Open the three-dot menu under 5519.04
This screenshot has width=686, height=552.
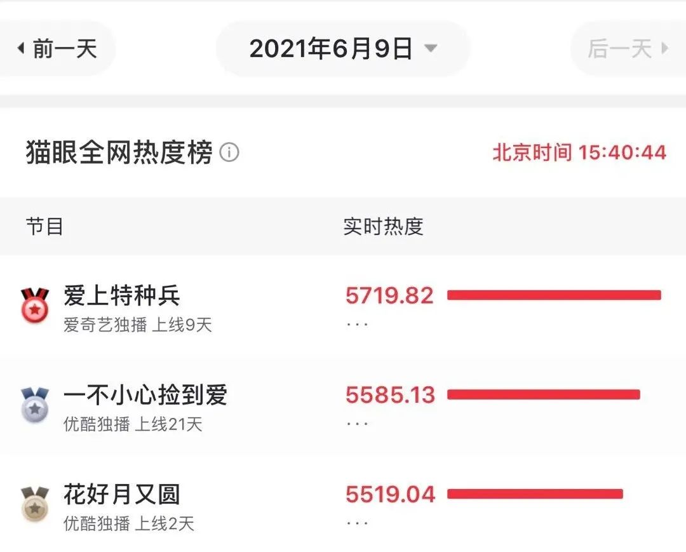[x=357, y=523]
